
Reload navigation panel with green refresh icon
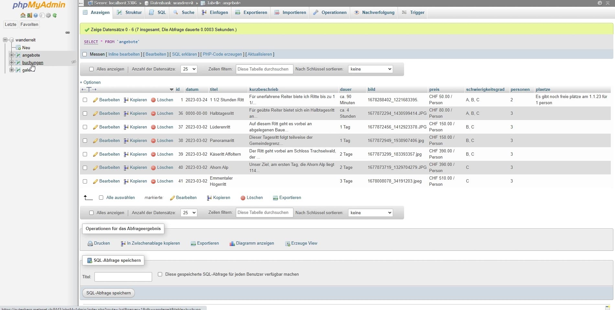pos(55,16)
